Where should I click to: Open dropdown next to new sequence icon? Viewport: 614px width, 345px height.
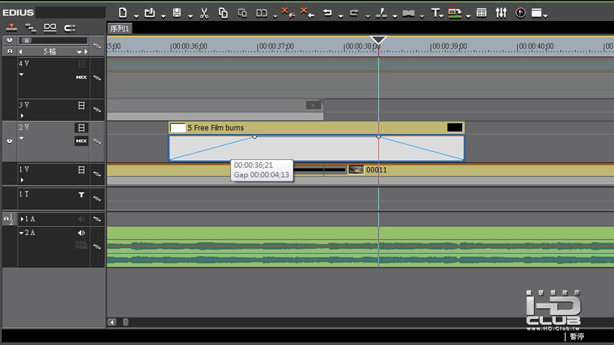coord(136,16)
